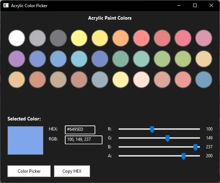
Task: Click the R red channel slider thumb
Action: [152, 129]
